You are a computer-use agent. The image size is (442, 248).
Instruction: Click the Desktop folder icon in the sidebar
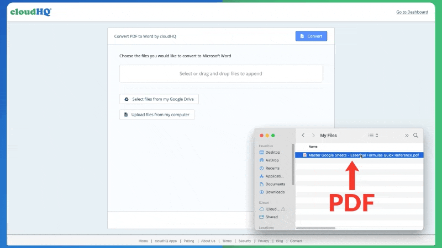pyautogui.click(x=261, y=153)
